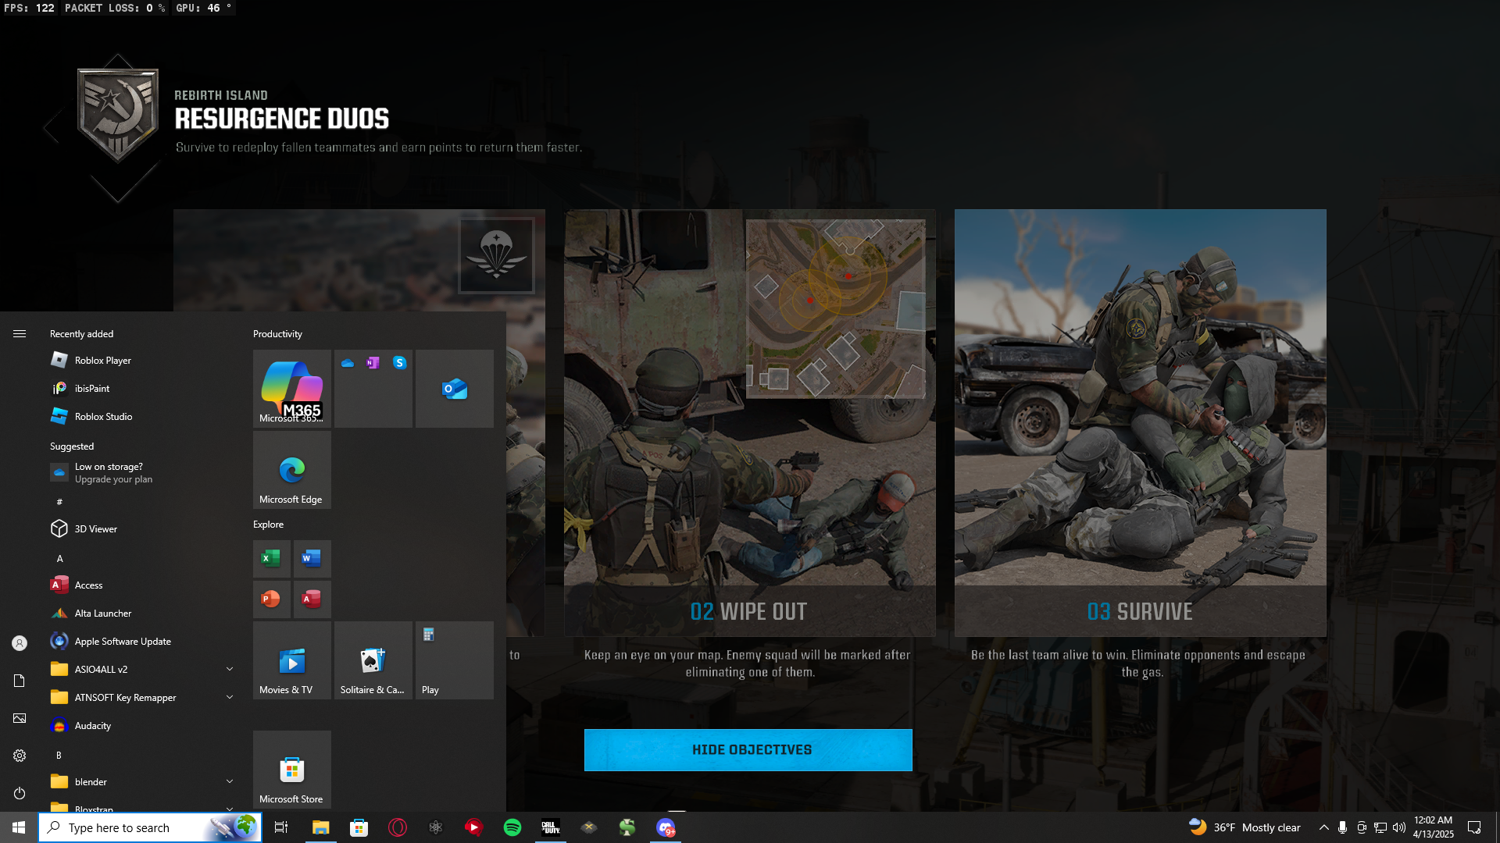Open Pictures from the Start menu sidebar
This screenshot has height=843, width=1500.
[x=20, y=718]
